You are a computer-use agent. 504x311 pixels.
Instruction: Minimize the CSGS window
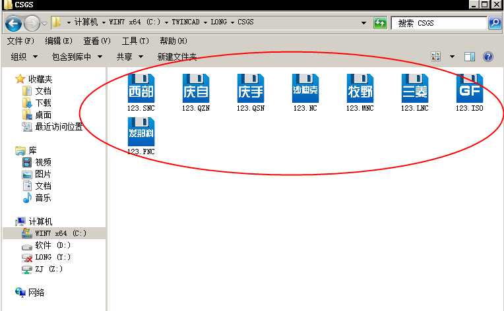point(474,5)
